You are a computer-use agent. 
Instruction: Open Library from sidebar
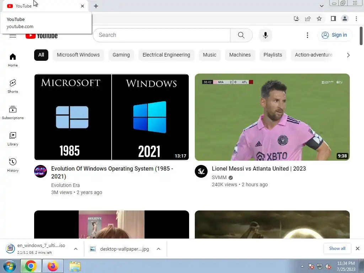point(13,139)
